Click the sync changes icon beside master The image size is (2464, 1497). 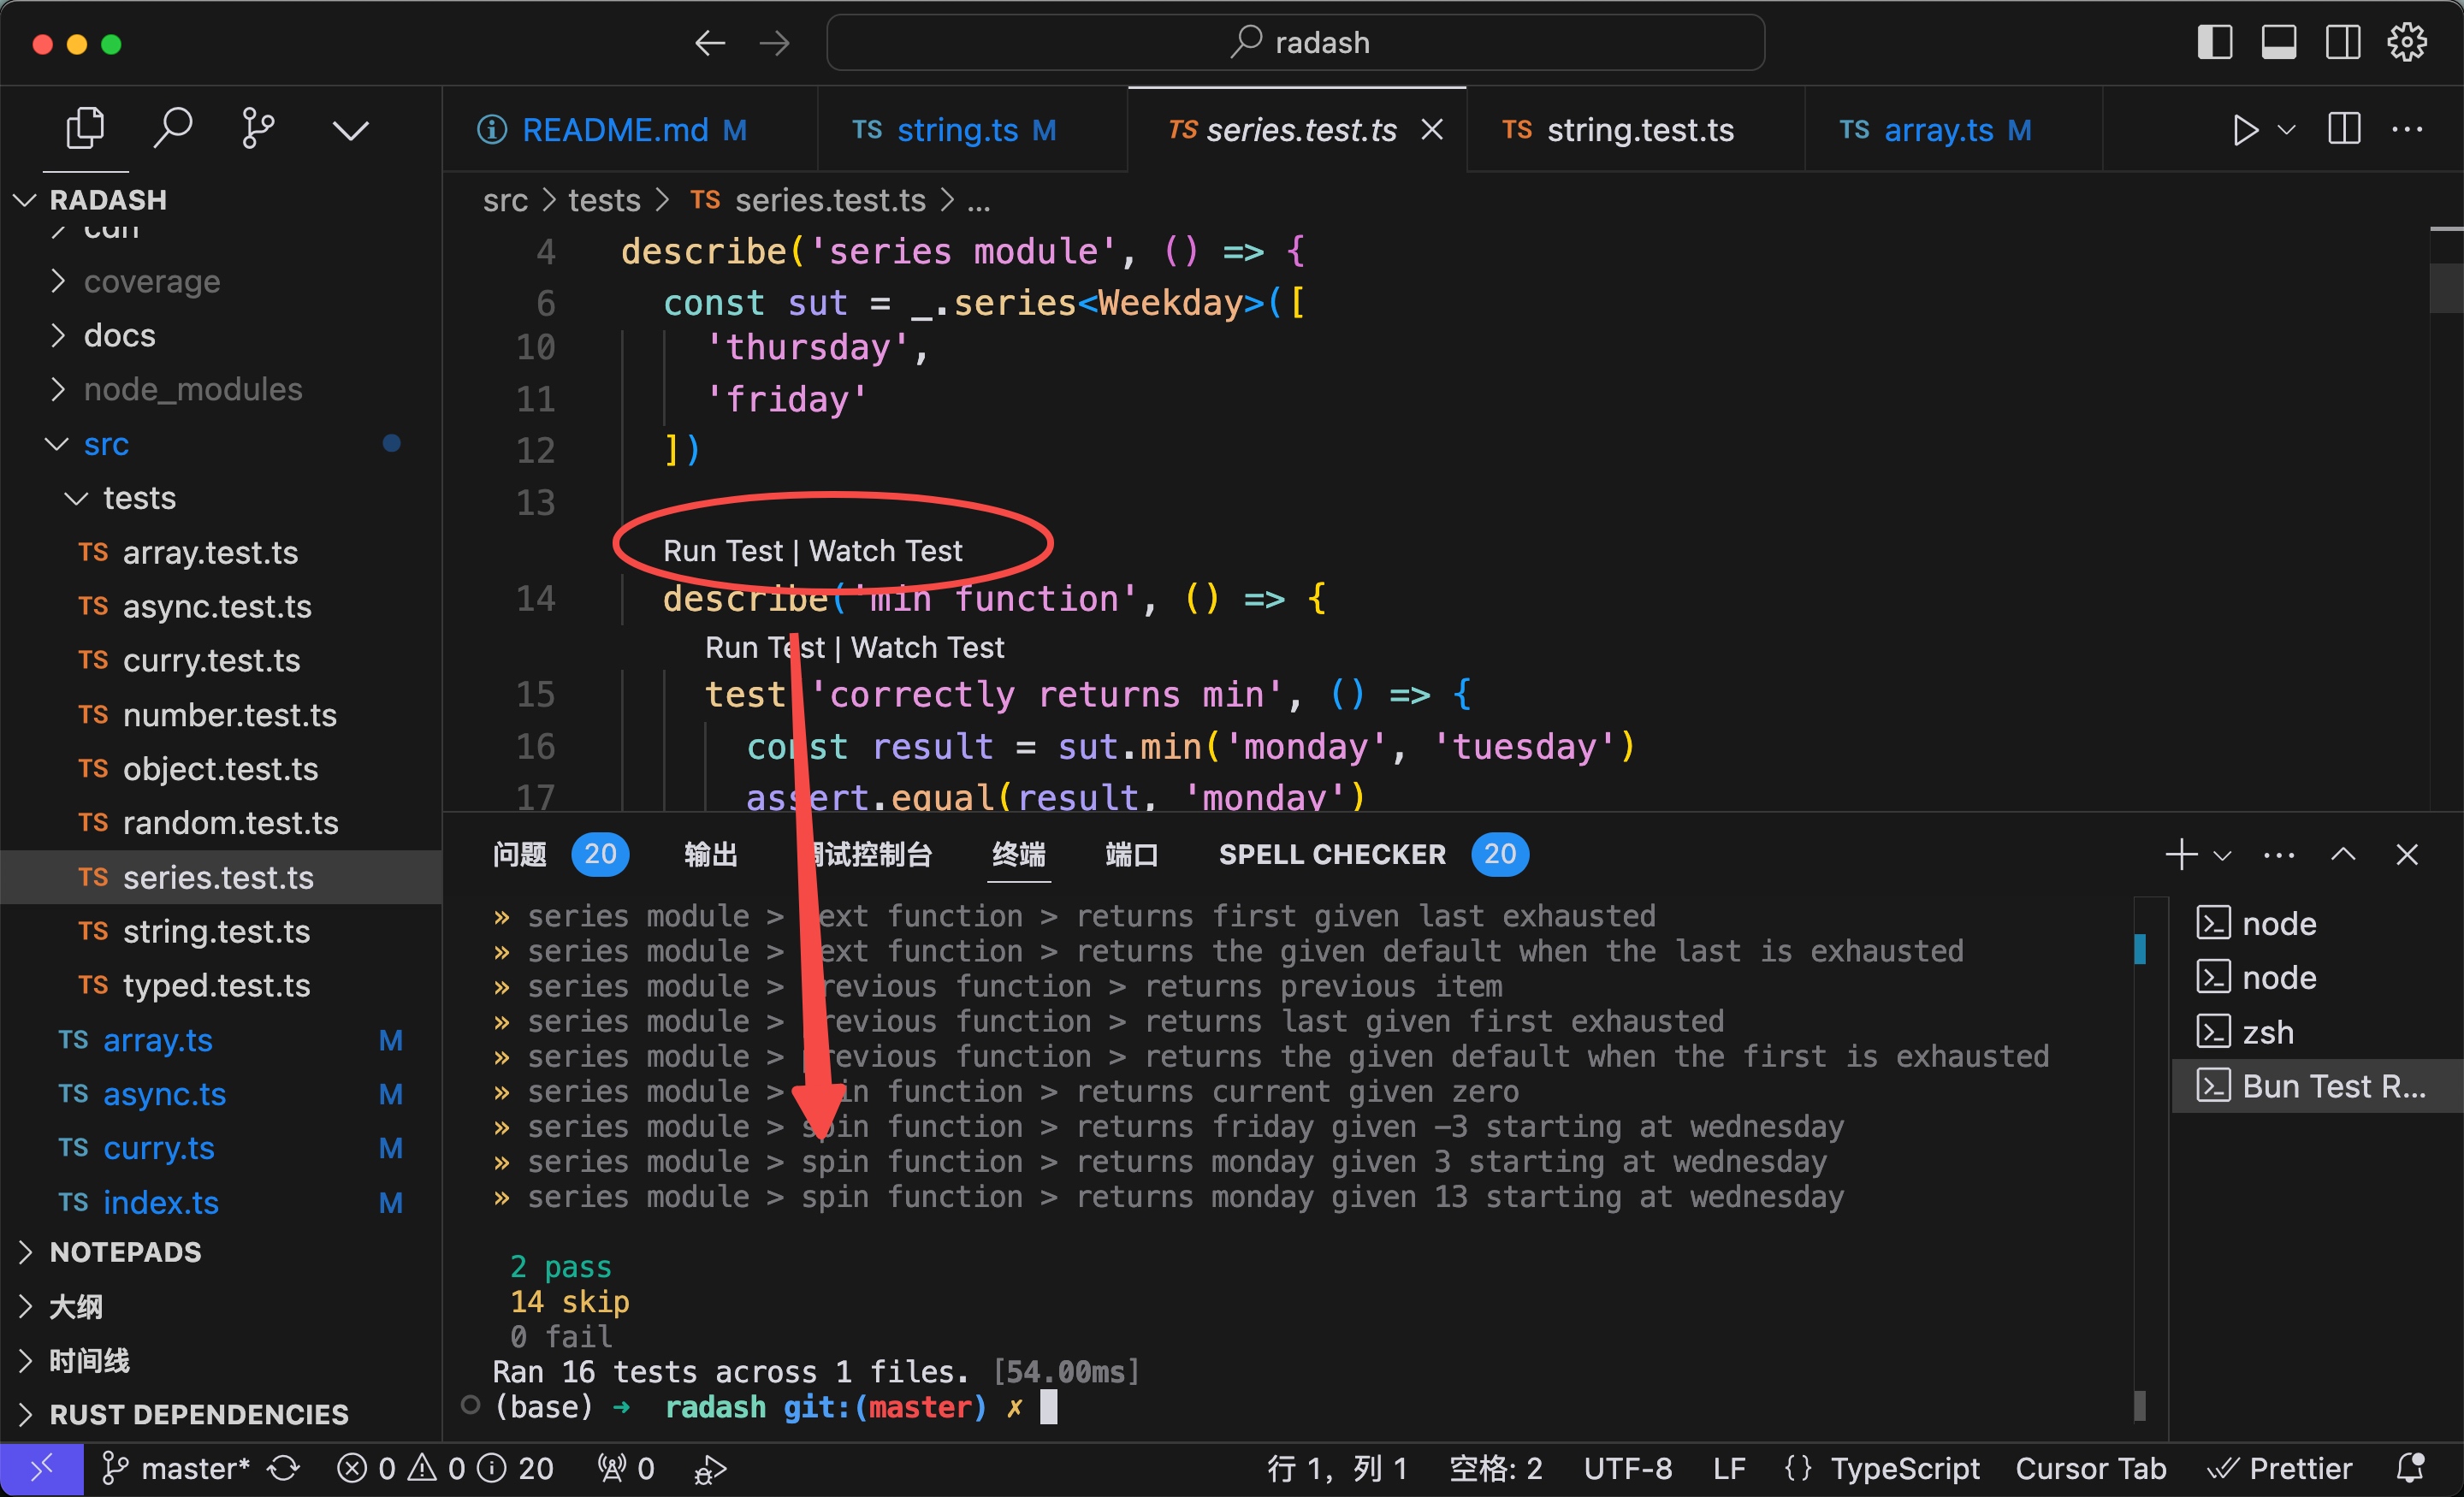(x=284, y=1467)
